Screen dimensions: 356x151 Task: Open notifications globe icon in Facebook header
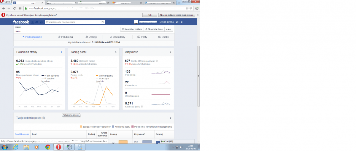(x=41, y=22)
